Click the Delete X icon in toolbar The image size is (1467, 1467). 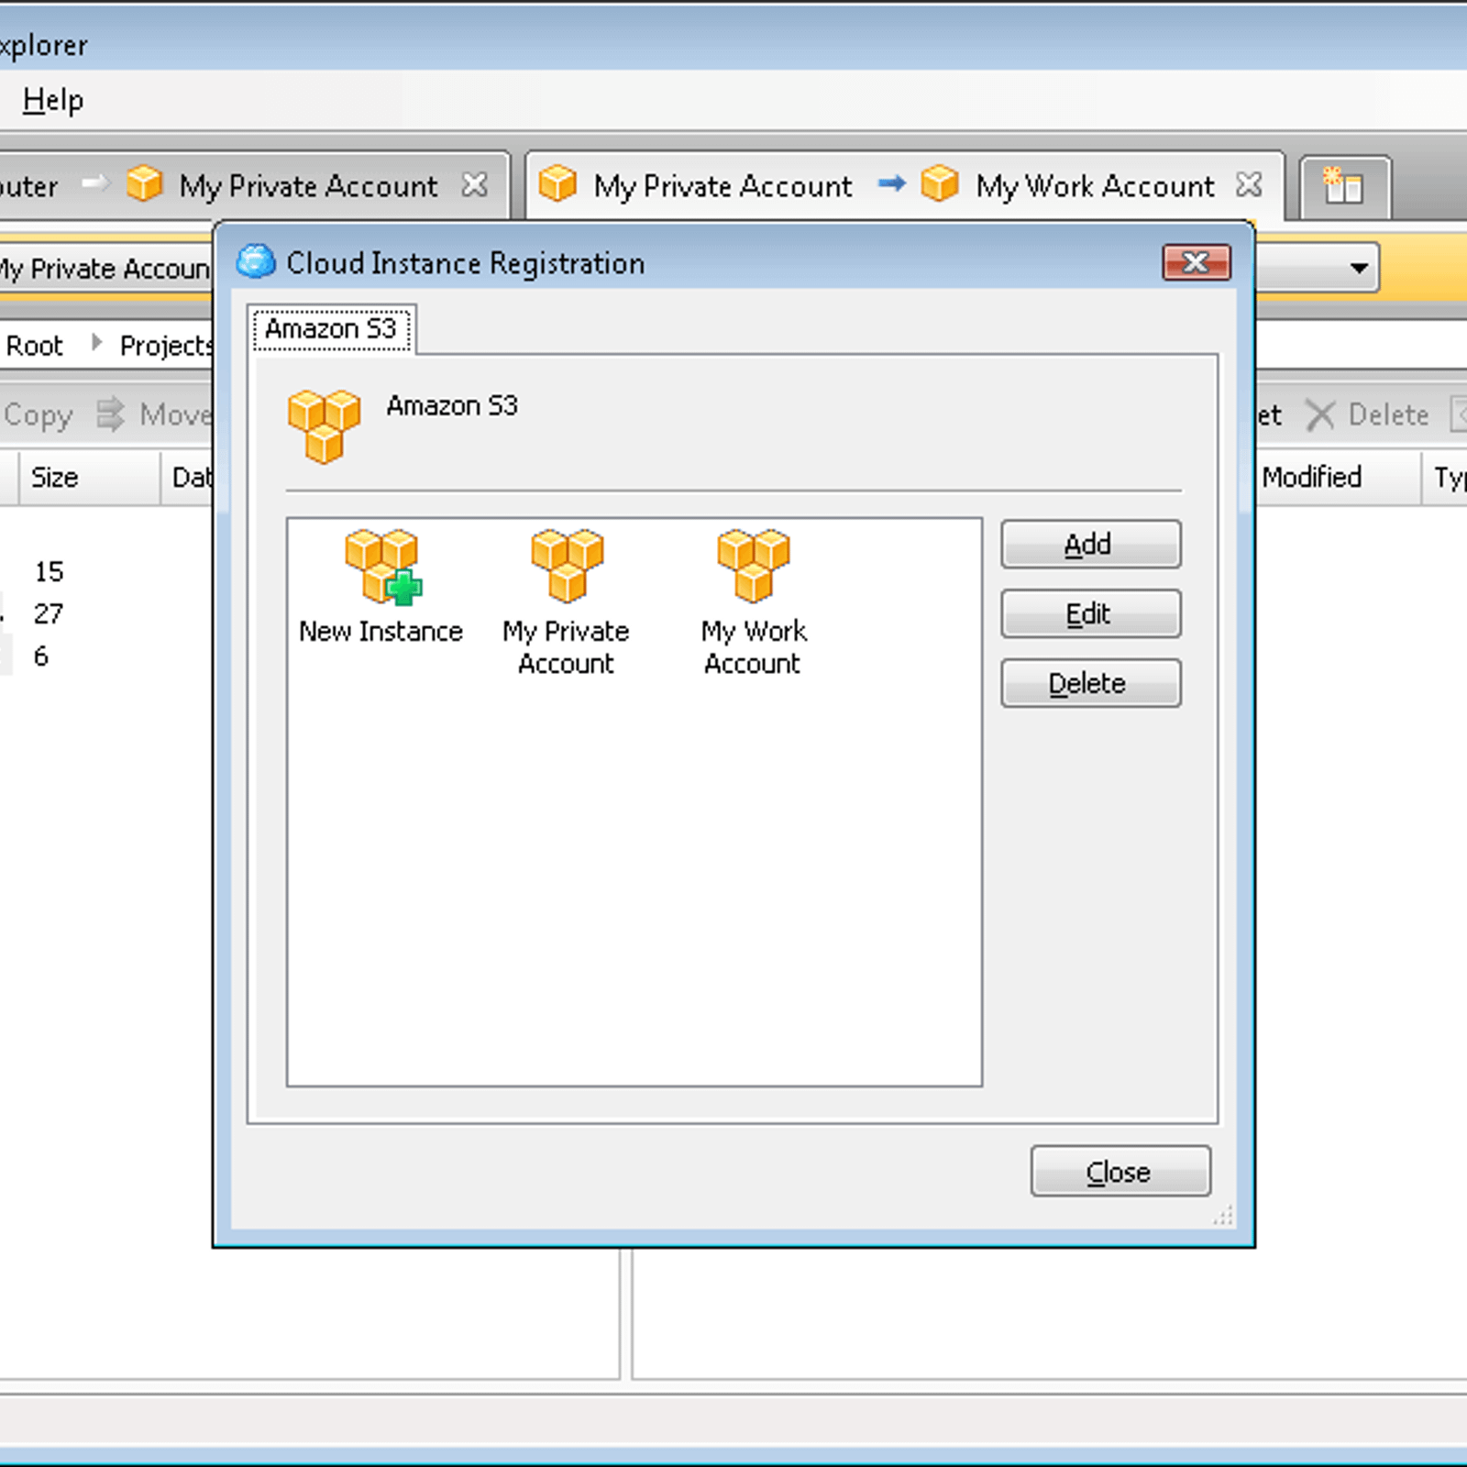[1320, 415]
